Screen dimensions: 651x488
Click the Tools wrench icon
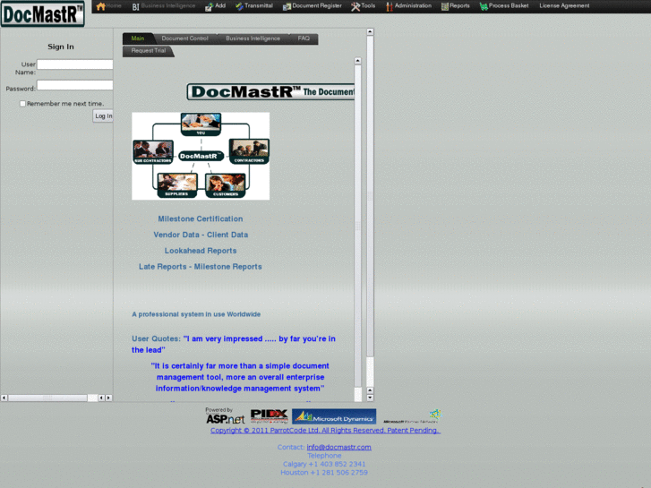click(355, 6)
